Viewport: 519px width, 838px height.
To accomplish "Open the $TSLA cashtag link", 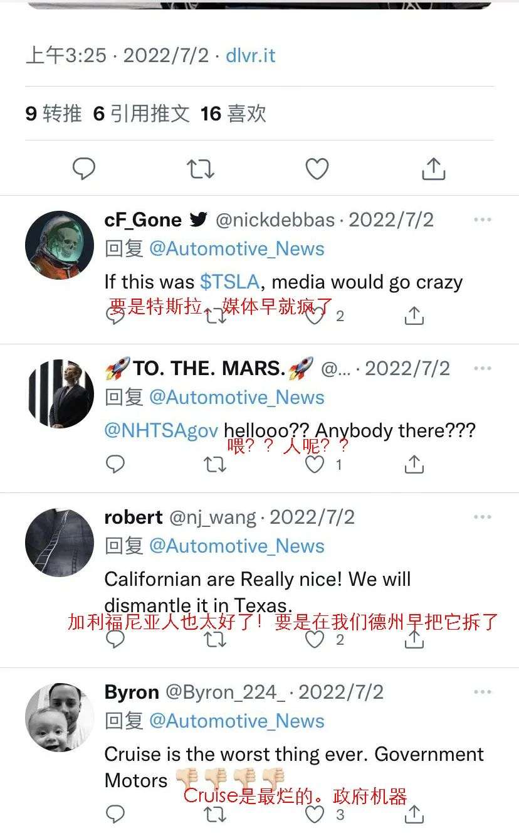I will click(230, 282).
